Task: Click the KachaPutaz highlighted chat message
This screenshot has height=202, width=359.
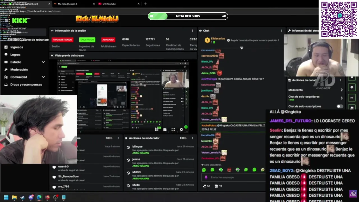Action: [x=233, y=127]
